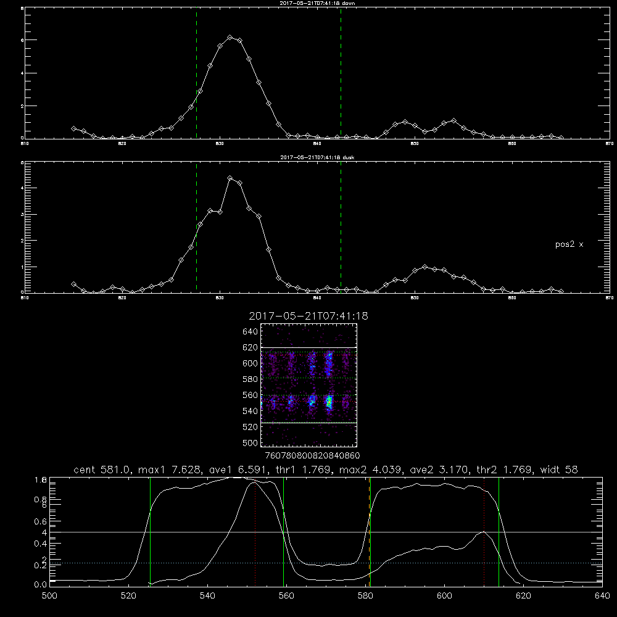617x617 pixels.
Task: Click the dawn plot title 2017-05-21T07:41:18 dawn
Action: (317, 2)
